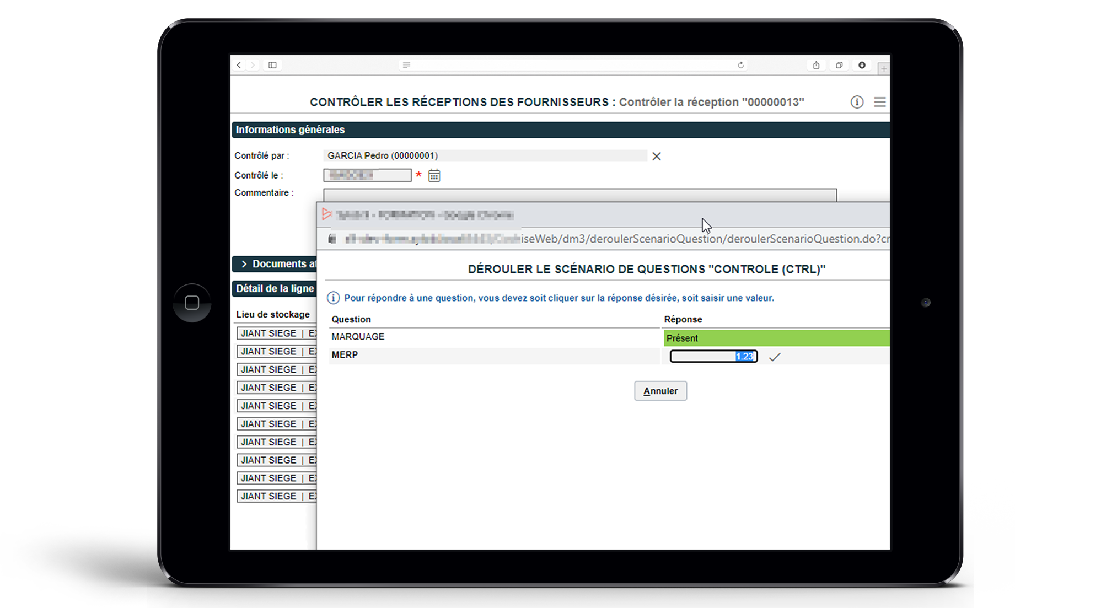Viewport: 1117px width, 608px height.
Task: Select the last JIANT SIEGE storage row
Action: point(277,496)
